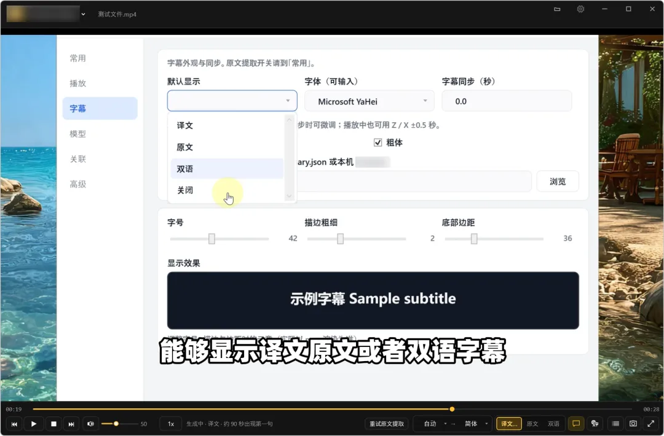Screen dimensions: 664x436
Task: Choose 译文 from the dropdown list
Action: (x=227, y=126)
